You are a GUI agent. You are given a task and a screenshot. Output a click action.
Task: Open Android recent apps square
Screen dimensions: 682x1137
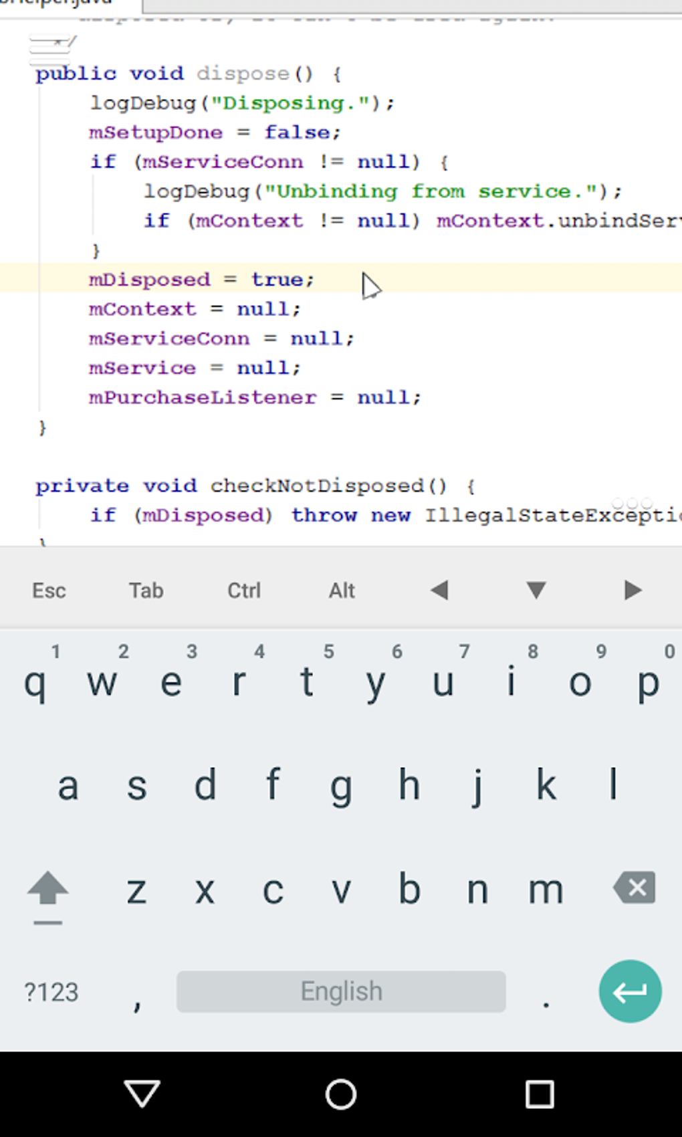pos(540,1094)
